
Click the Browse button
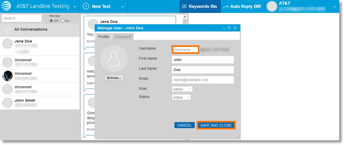[x=114, y=78]
